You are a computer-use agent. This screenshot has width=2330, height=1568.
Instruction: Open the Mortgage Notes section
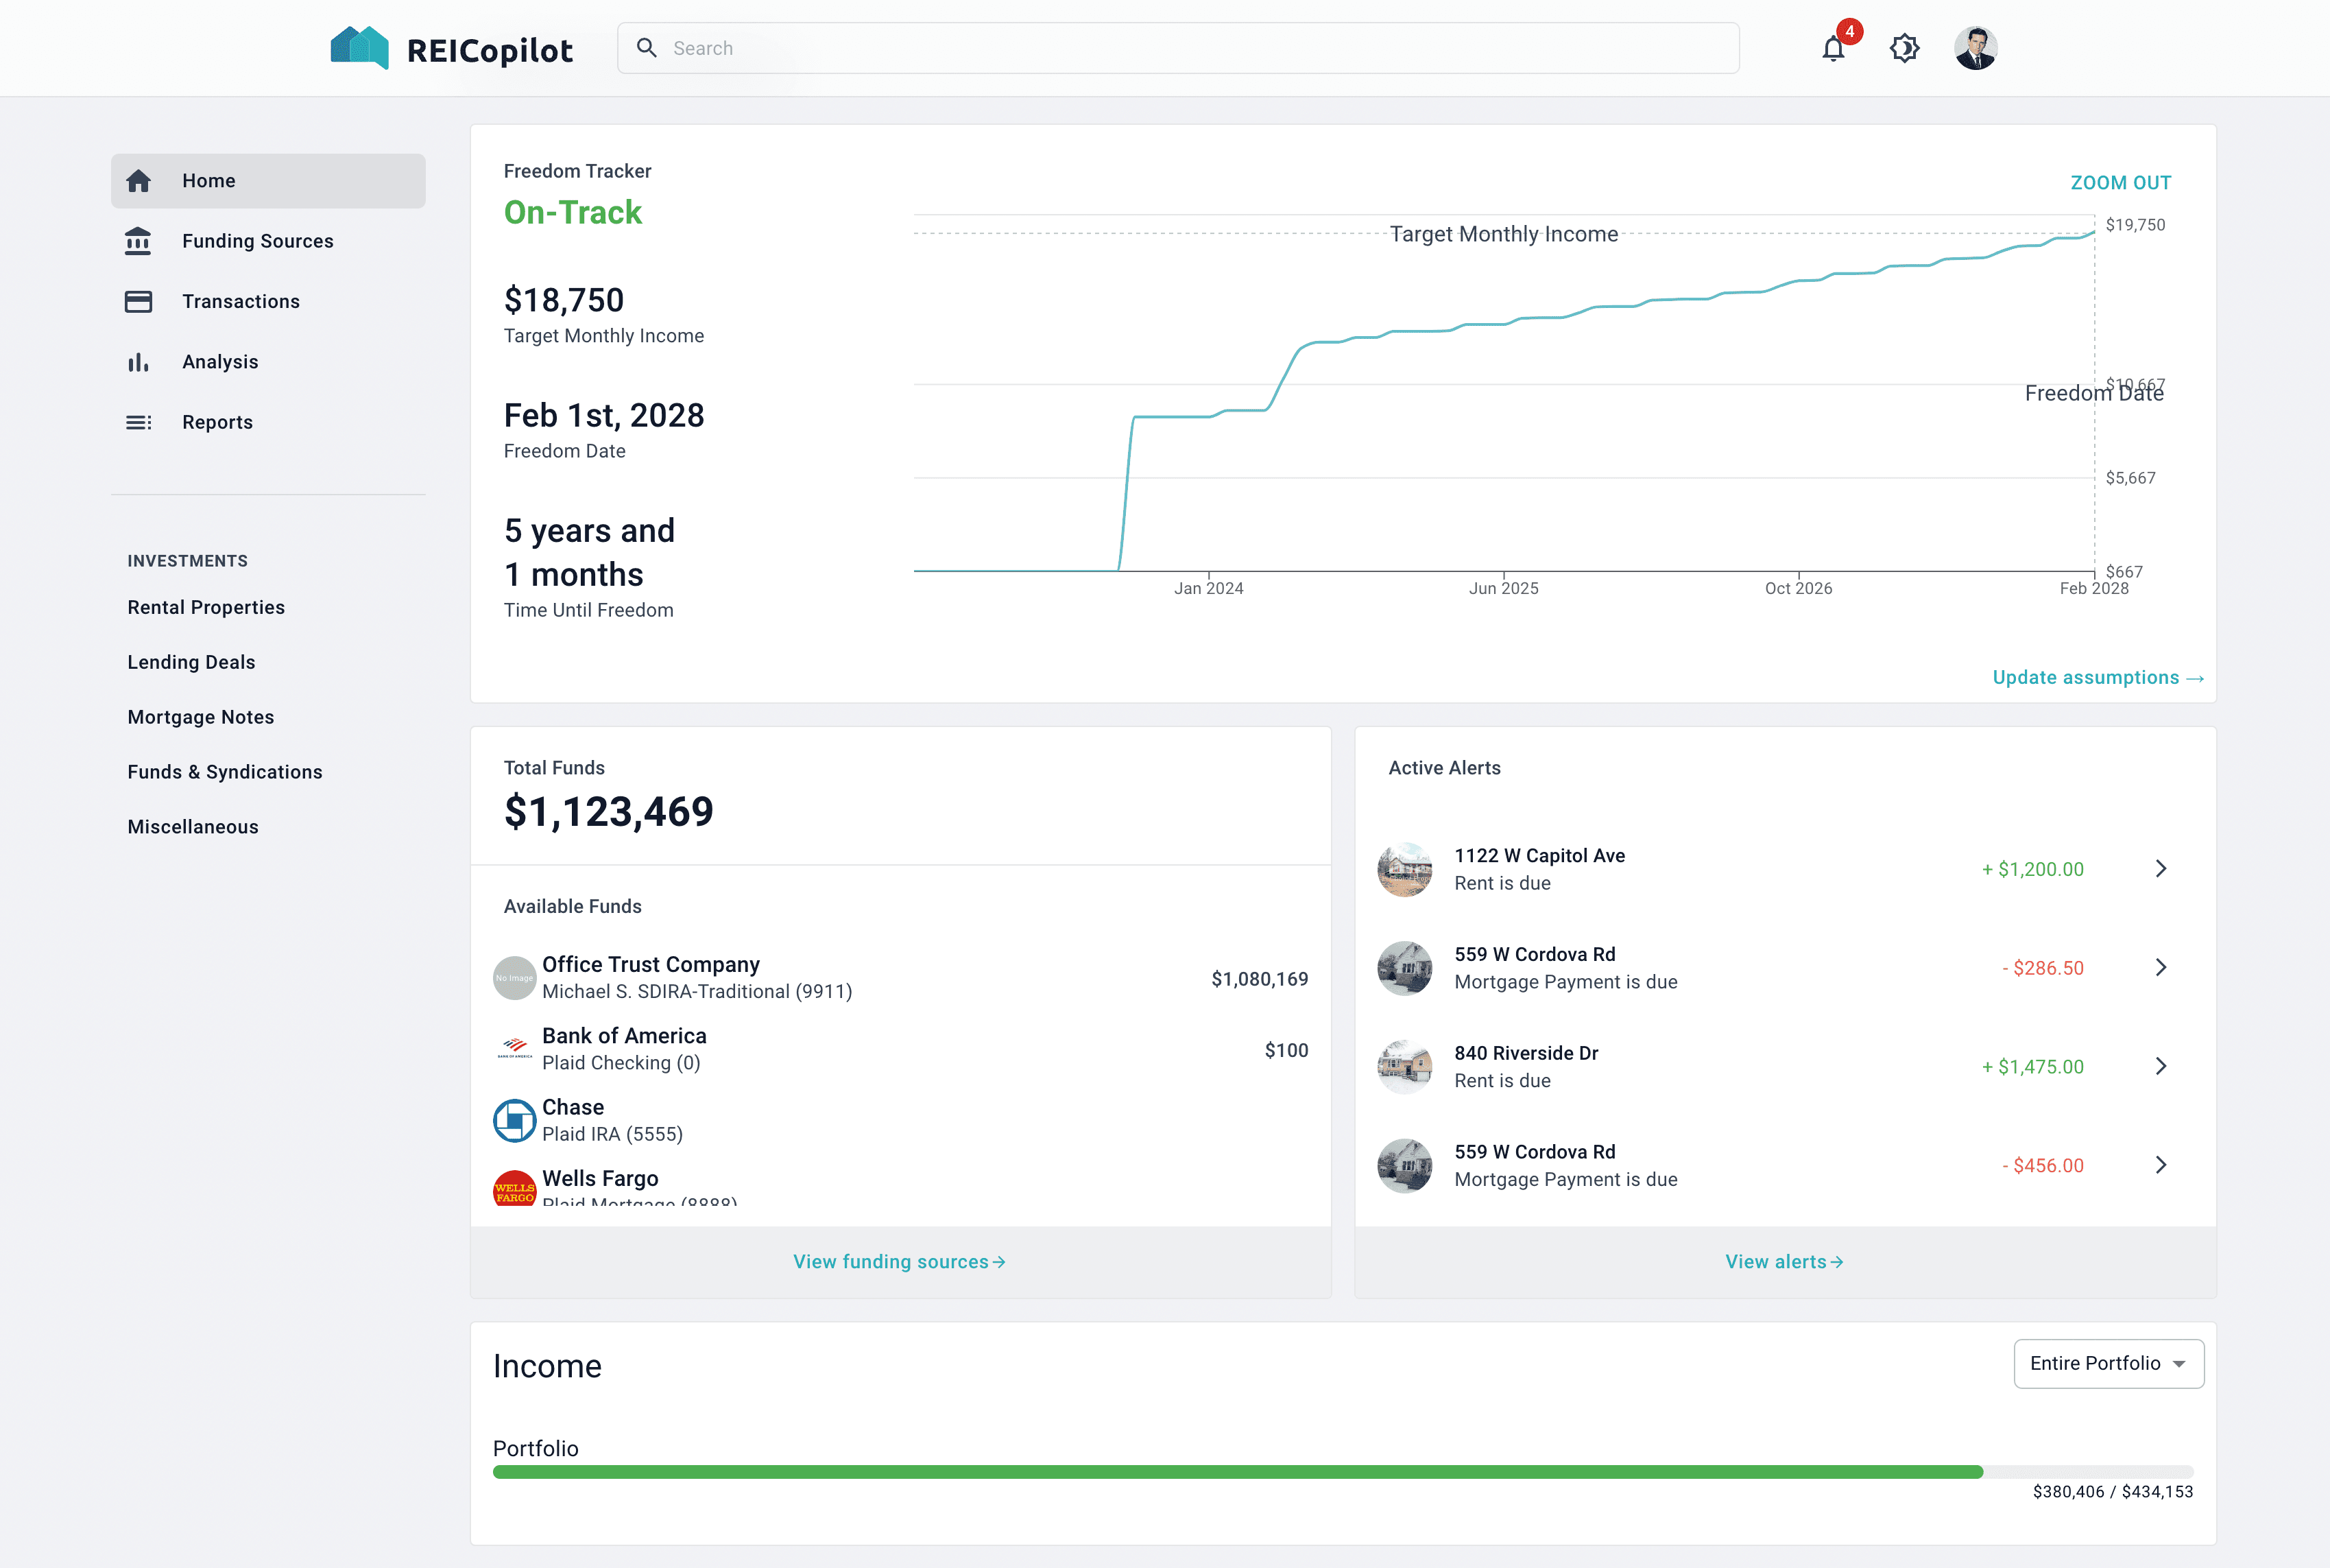point(201,717)
